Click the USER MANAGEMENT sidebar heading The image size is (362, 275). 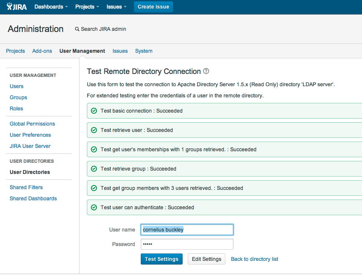33,75
